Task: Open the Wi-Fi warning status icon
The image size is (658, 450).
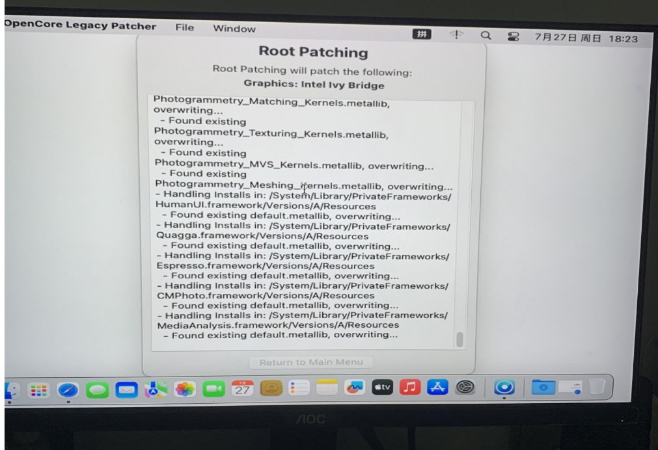Action: (456, 35)
